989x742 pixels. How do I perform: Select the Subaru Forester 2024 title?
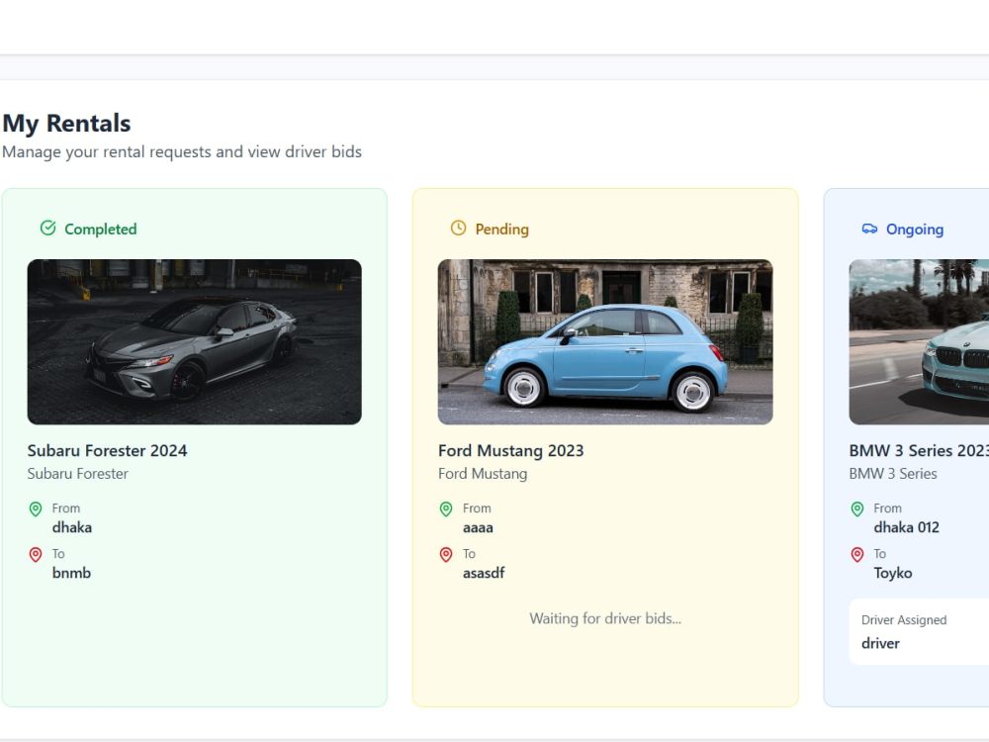coord(107,450)
